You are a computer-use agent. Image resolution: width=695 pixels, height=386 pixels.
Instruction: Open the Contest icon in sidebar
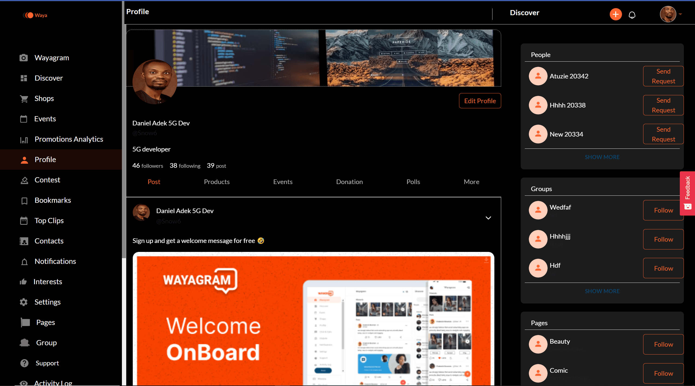pos(24,180)
